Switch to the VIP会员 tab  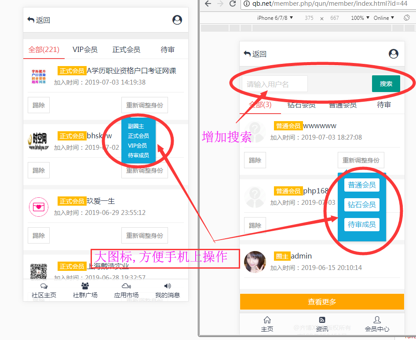point(85,50)
